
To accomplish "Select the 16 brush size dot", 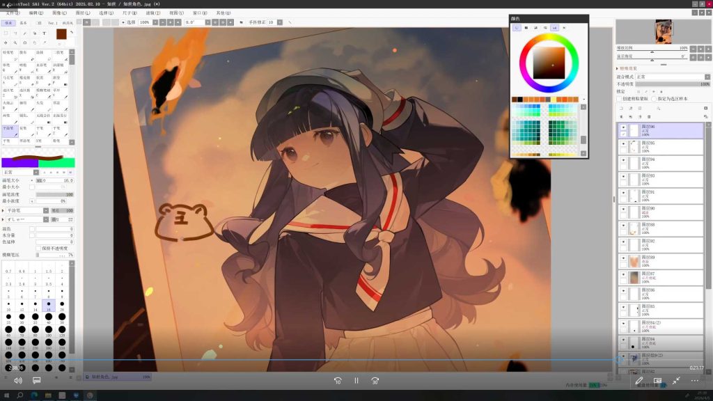I will (49, 305).
